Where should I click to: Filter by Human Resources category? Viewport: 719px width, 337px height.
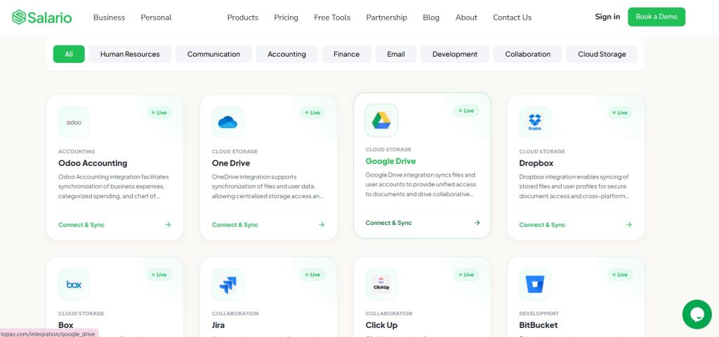point(130,54)
